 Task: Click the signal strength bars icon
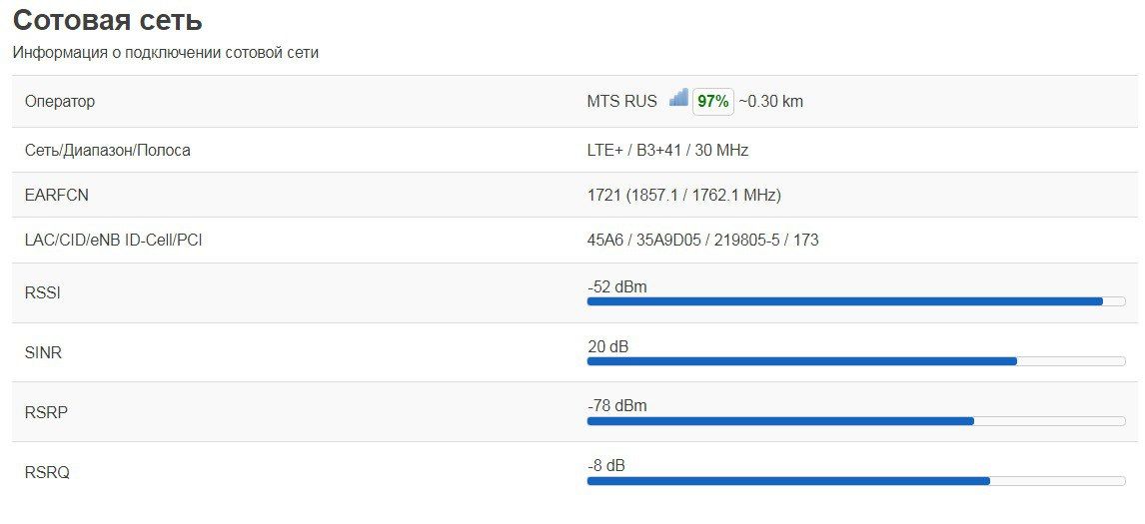[678, 98]
